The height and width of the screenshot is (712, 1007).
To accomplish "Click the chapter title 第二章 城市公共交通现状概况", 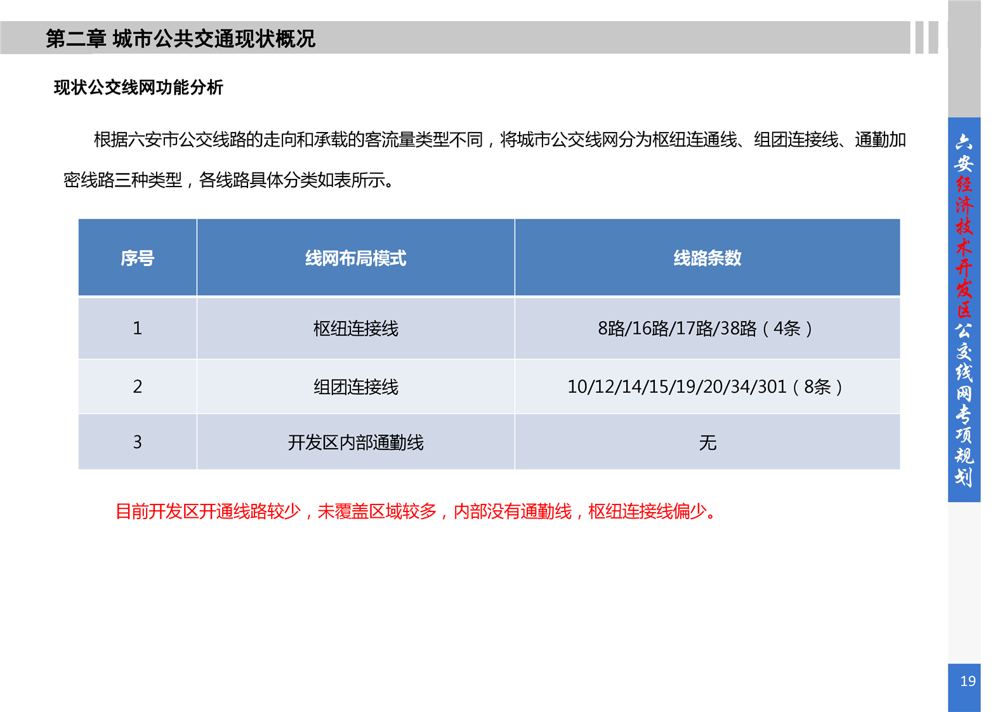I will (180, 39).
